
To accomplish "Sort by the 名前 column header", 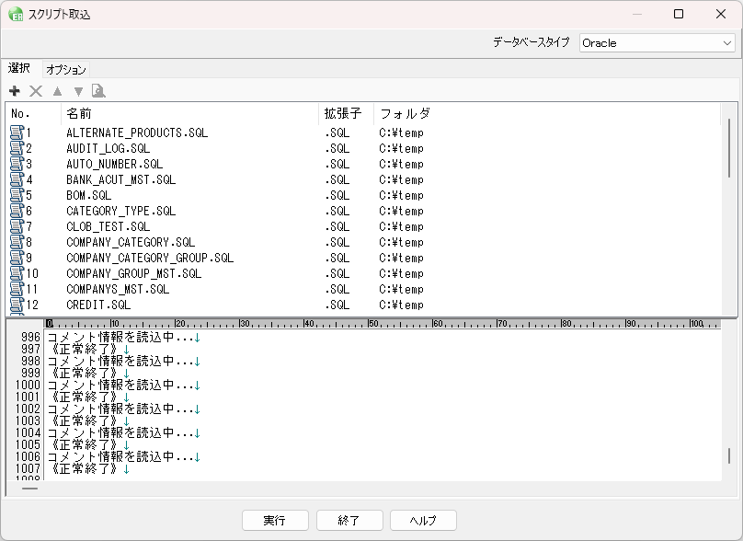I will pos(190,114).
